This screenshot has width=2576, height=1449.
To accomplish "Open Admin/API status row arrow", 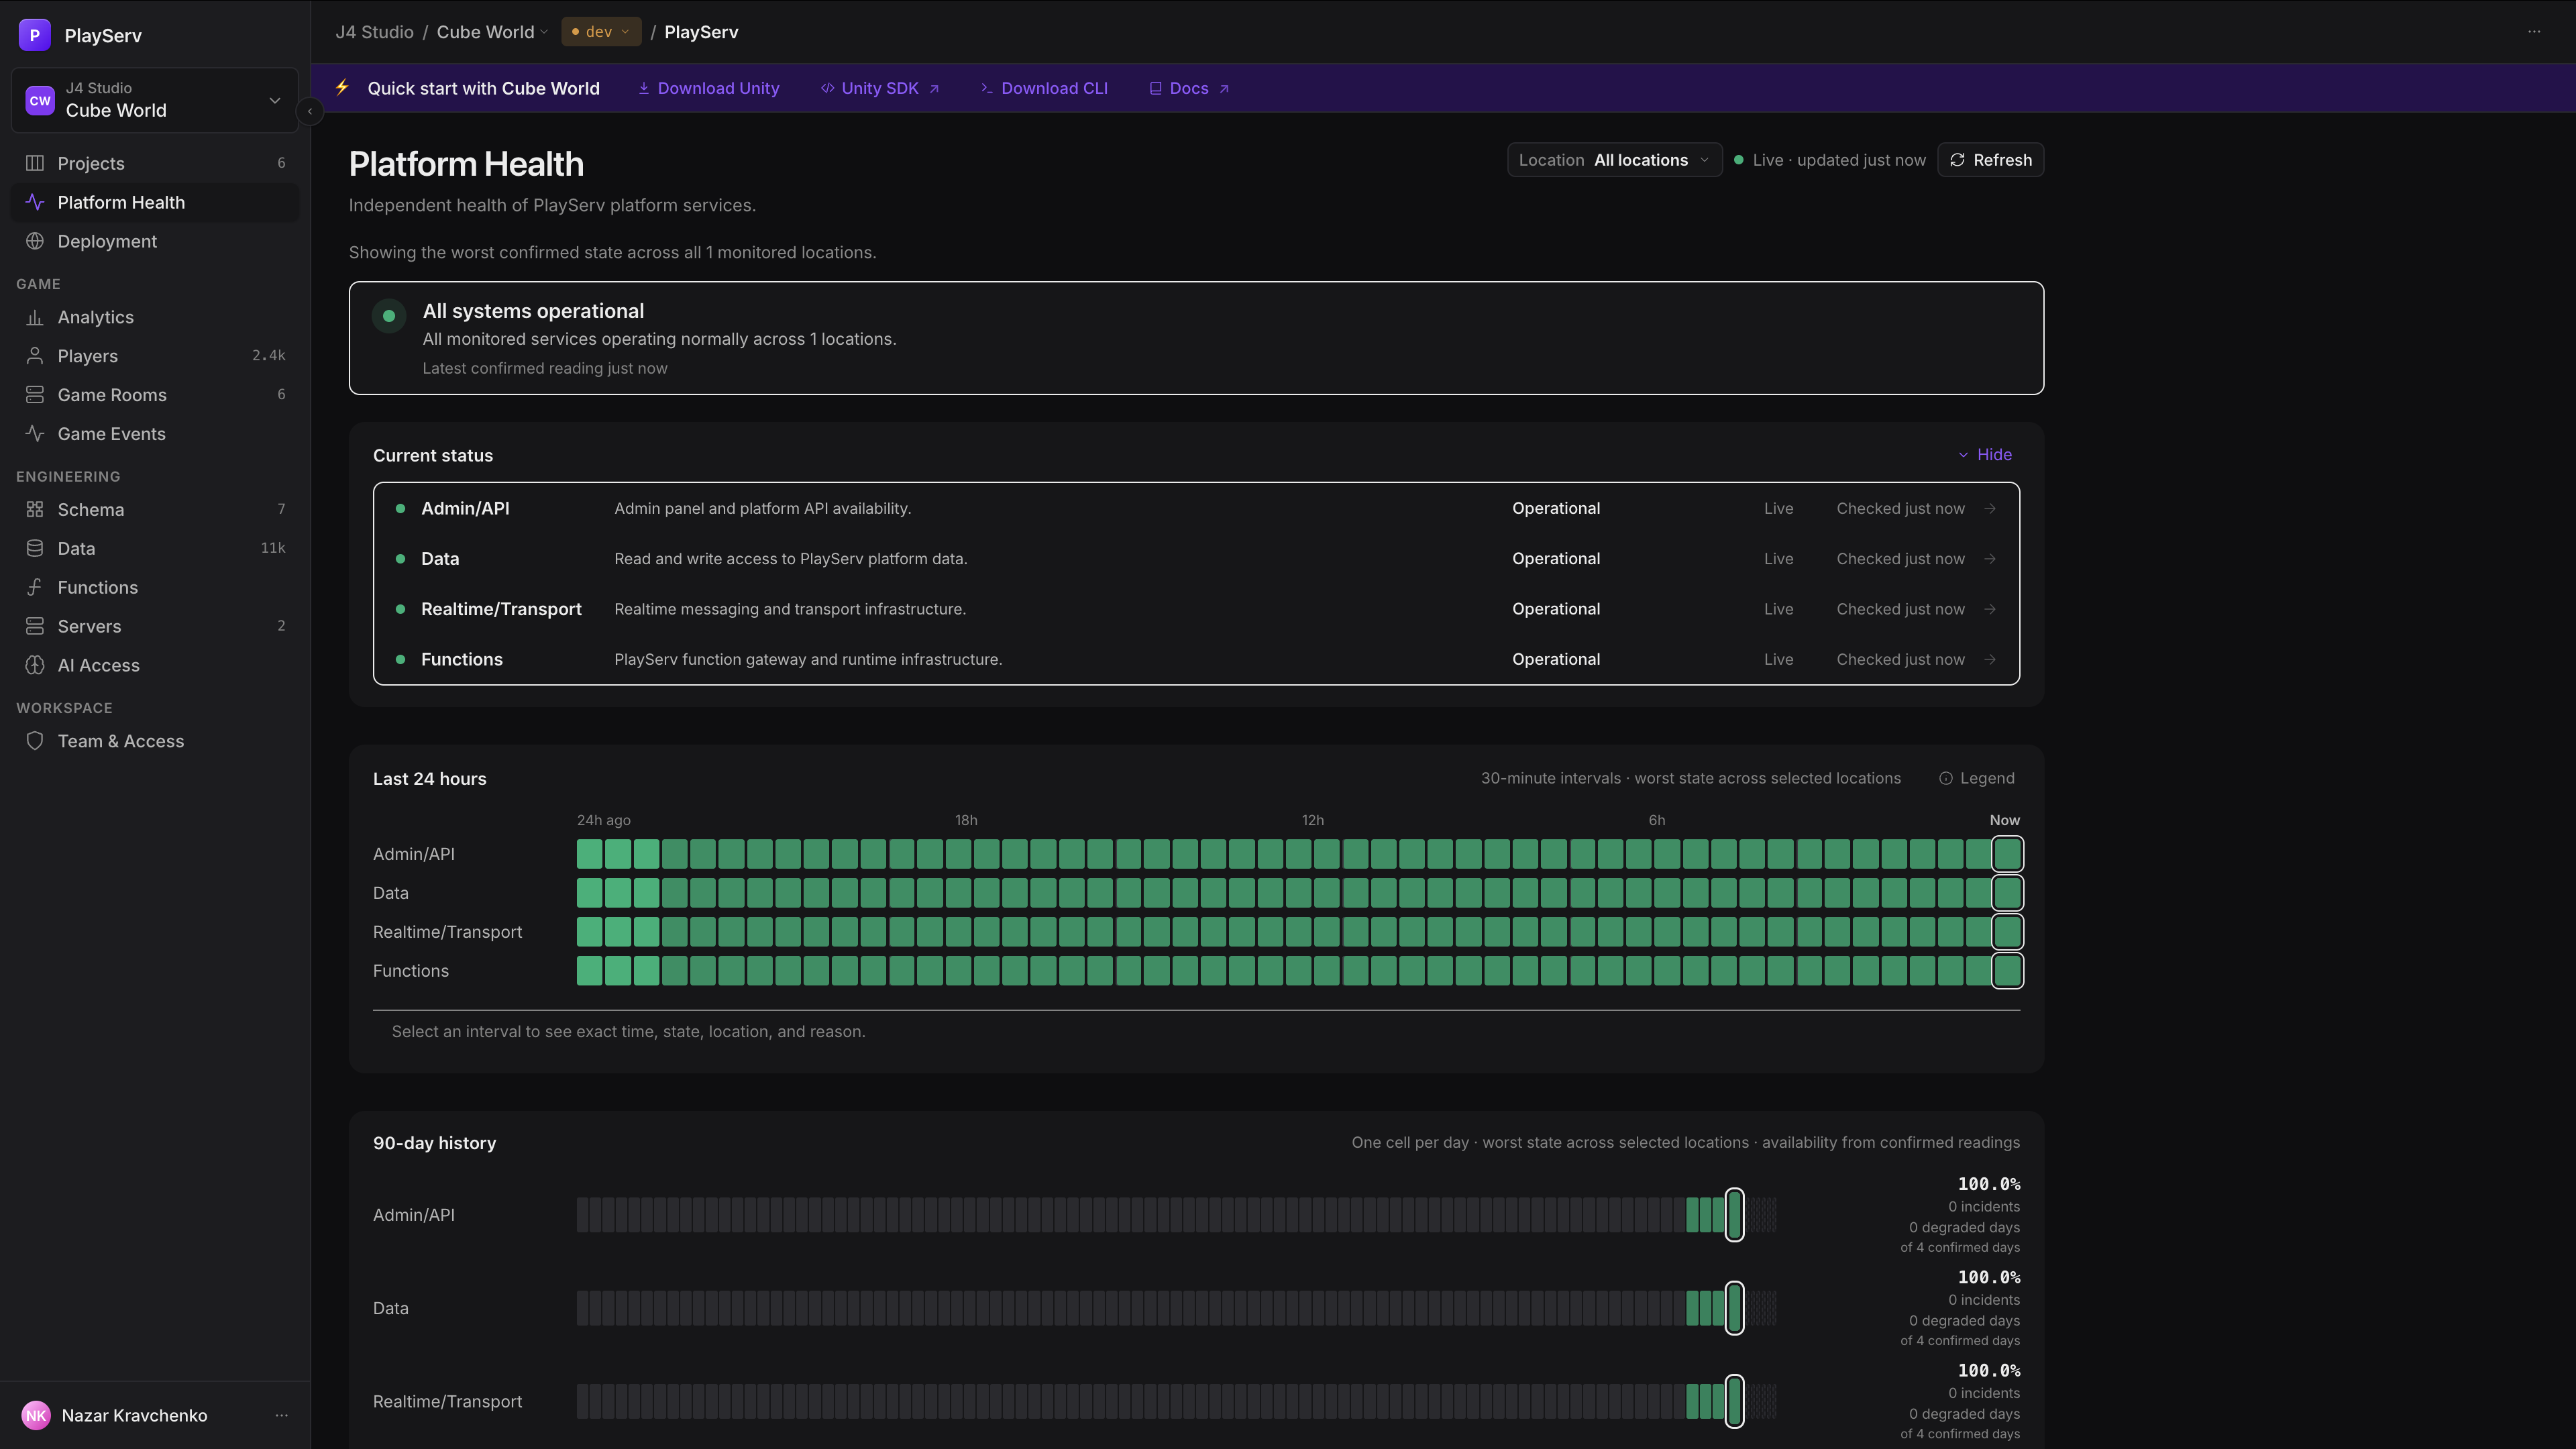I will click(1990, 509).
